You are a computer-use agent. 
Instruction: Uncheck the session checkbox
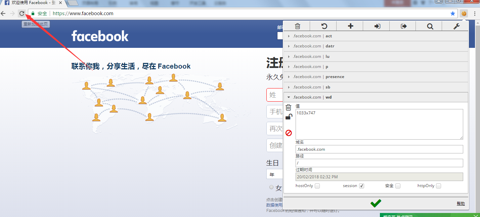[361, 186]
